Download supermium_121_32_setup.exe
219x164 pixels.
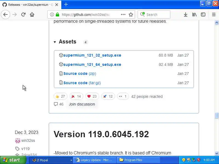point(92,55)
